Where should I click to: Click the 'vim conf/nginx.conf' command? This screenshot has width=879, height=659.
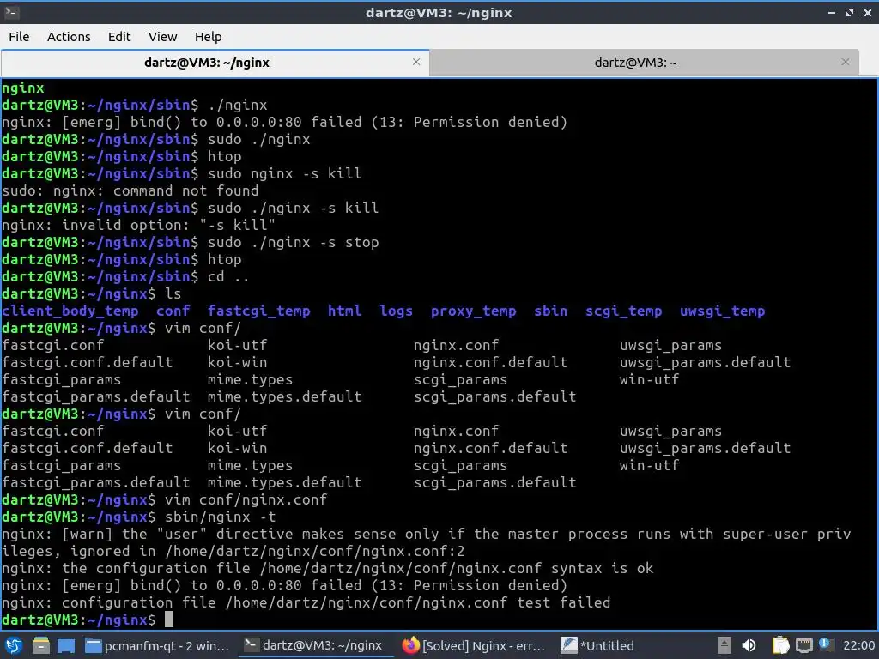pyautogui.click(x=246, y=499)
